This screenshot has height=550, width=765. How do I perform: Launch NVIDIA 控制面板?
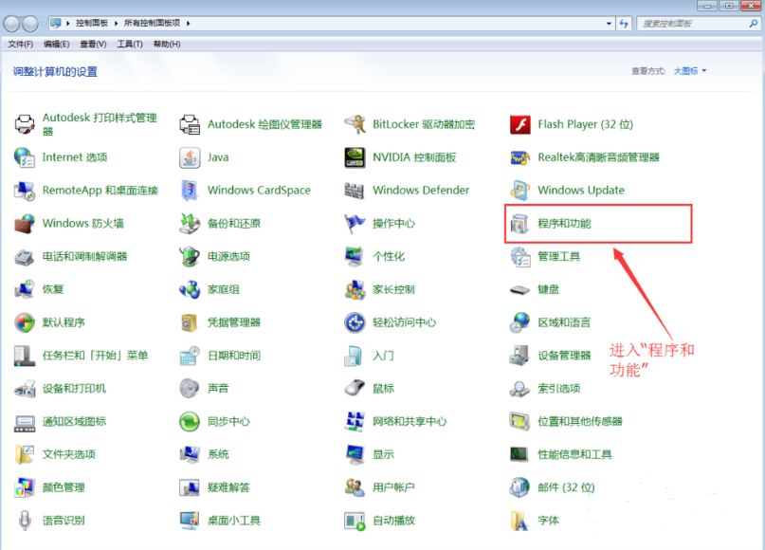coord(414,157)
